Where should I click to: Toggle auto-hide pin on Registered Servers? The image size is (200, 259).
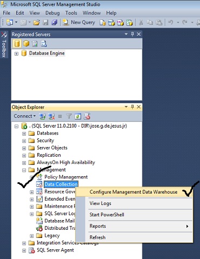tap(132, 34)
